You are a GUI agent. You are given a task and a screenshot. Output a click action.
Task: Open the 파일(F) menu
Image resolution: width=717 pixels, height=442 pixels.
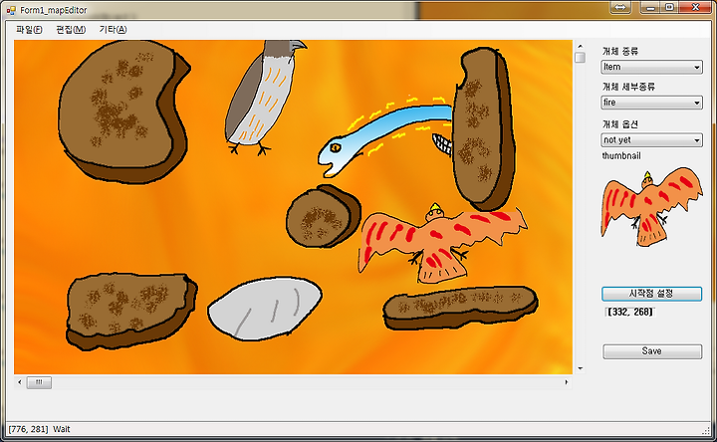tap(29, 30)
